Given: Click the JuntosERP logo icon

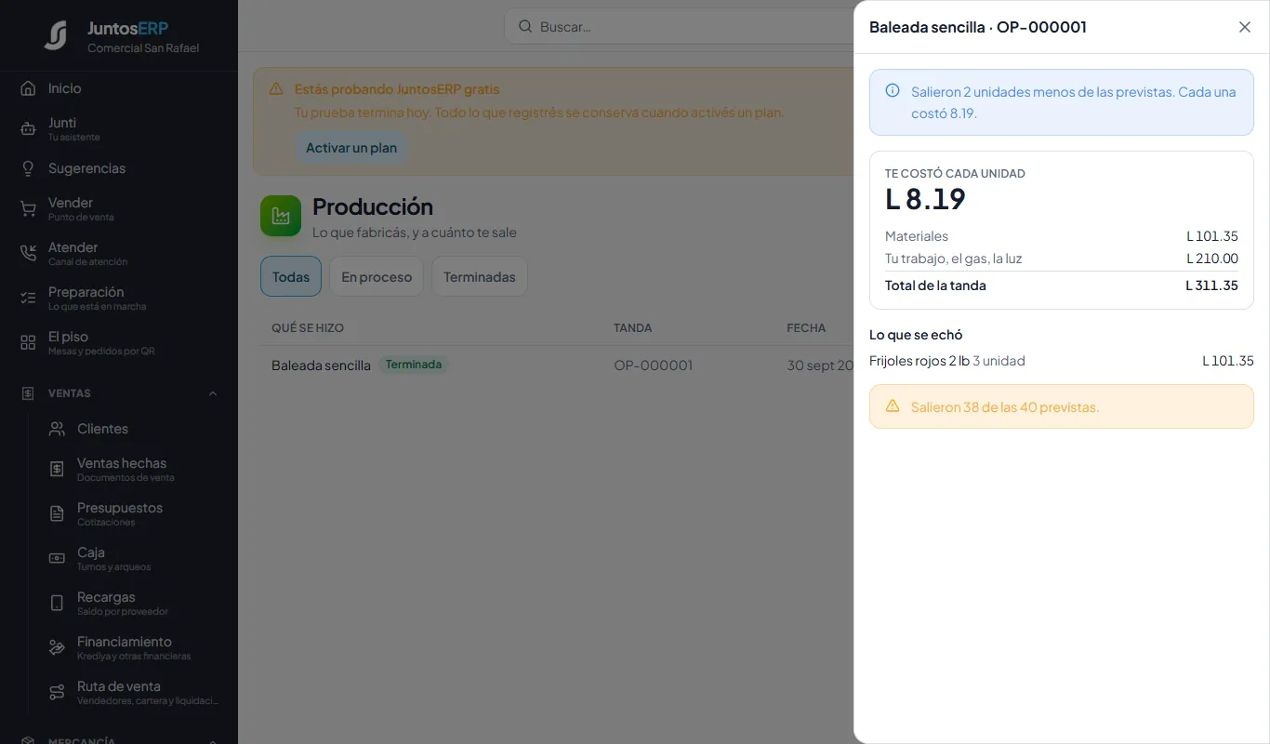Looking at the screenshot, I should (x=56, y=35).
